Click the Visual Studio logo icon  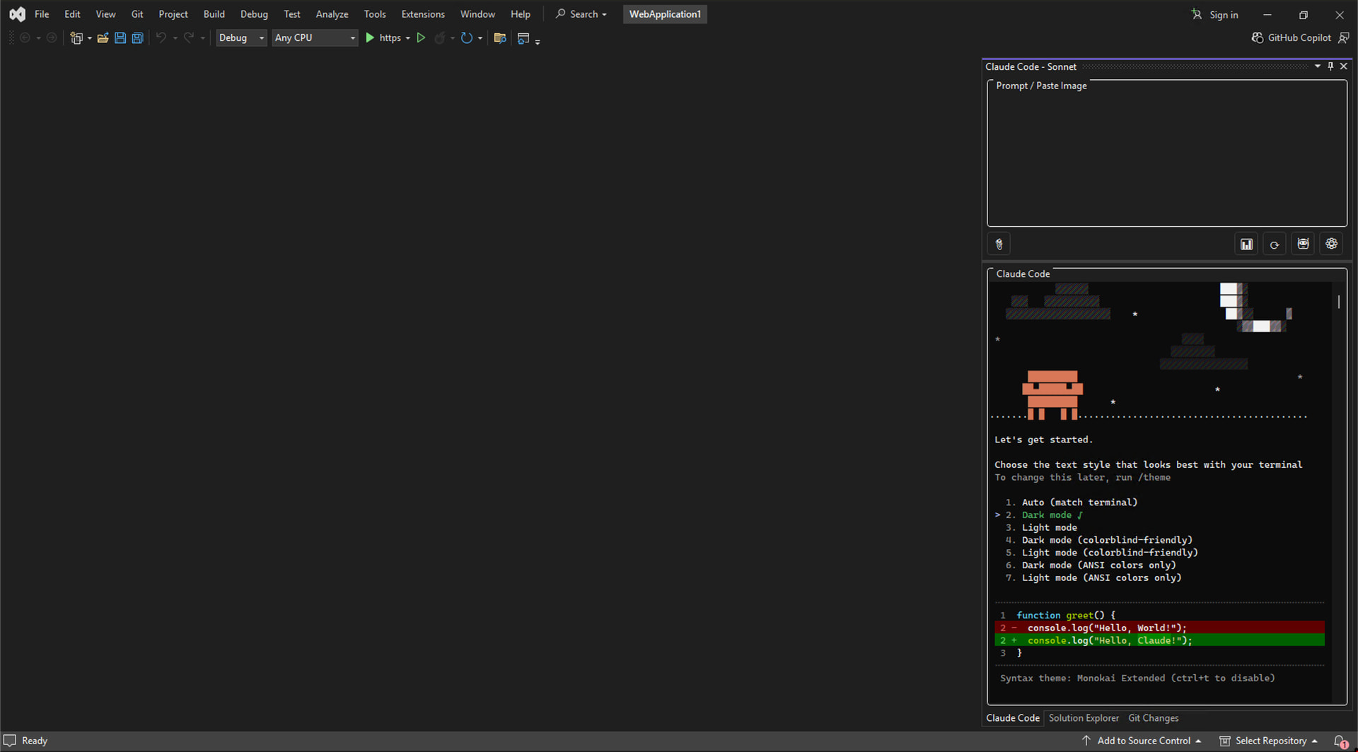[17, 14]
